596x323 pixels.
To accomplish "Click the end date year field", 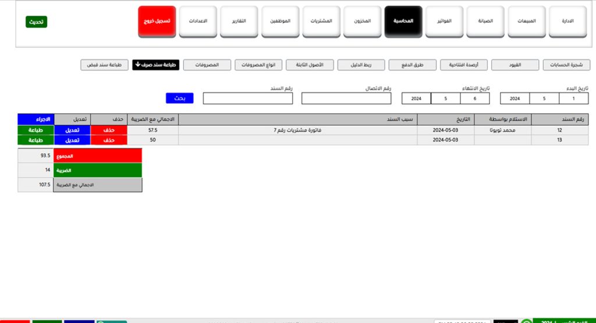I will pos(416,98).
